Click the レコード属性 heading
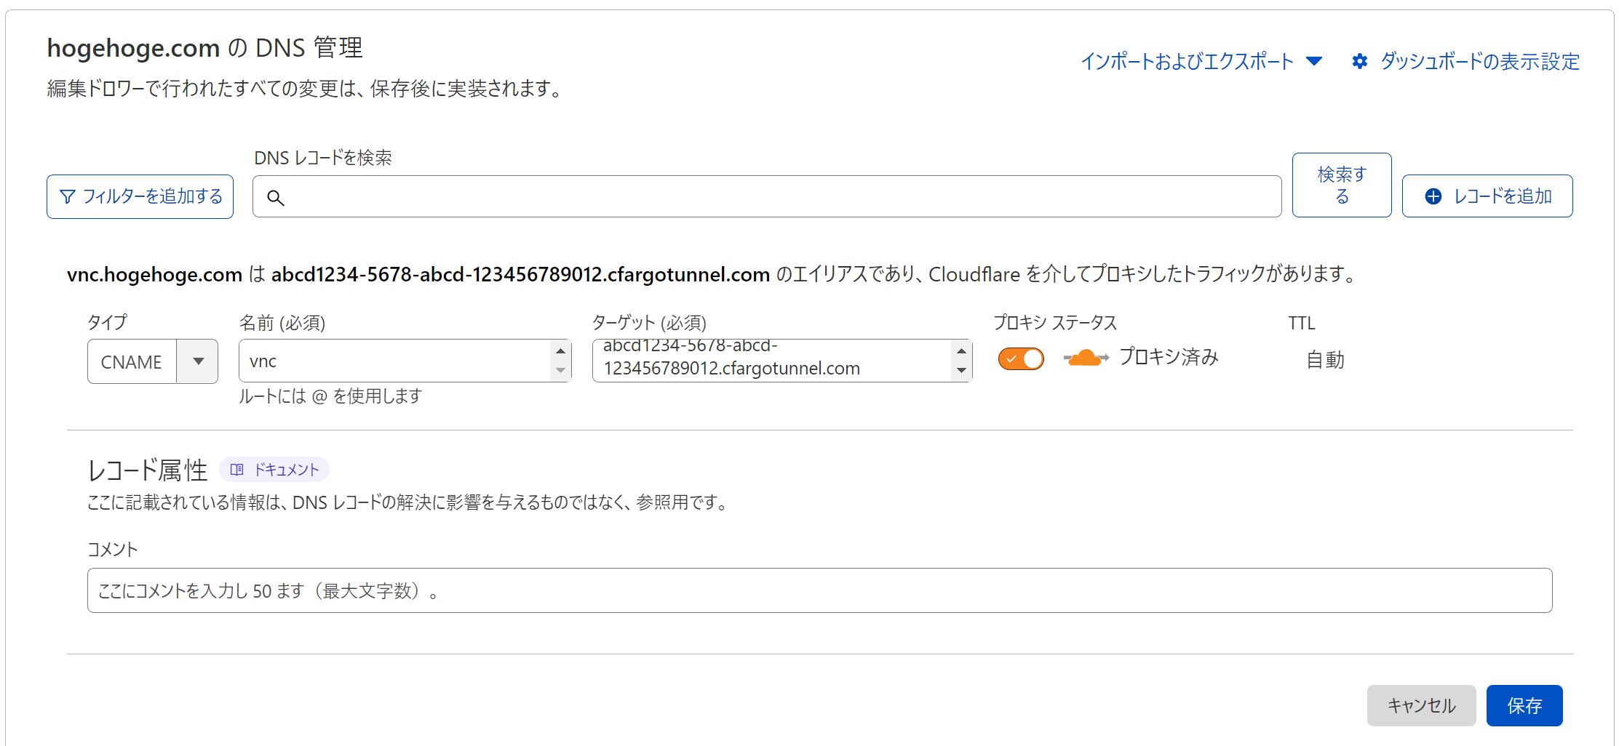Viewport: 1619px width, 746px height. coord(148,470)
